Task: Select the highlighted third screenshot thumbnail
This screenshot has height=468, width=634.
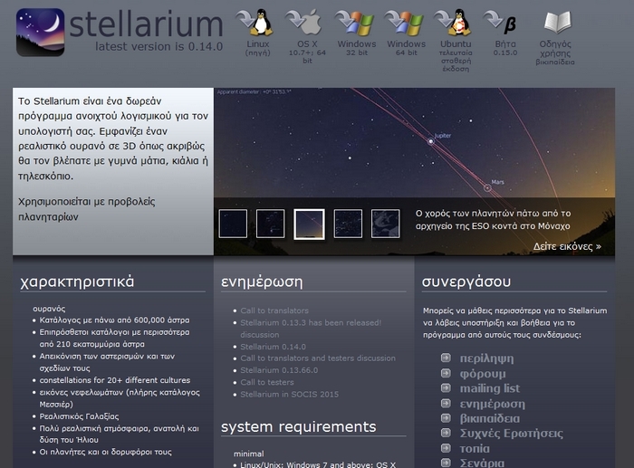Action: [x=309, y=224]
